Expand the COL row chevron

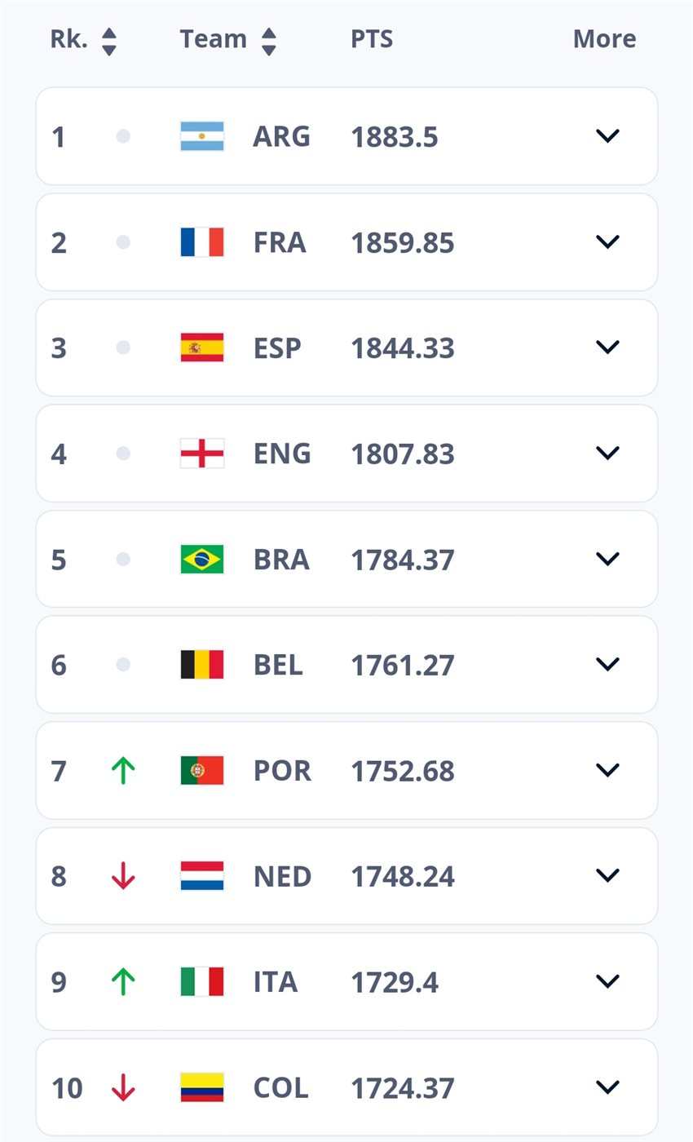pos(607,1087)
